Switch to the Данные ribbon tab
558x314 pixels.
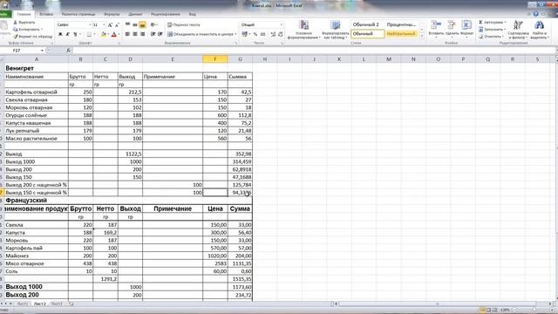[x=135, y=14]
